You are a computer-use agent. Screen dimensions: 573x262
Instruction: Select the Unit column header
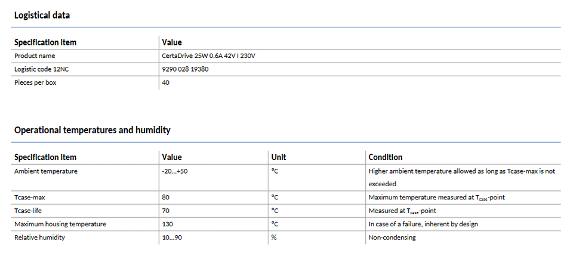coord(279,157)
